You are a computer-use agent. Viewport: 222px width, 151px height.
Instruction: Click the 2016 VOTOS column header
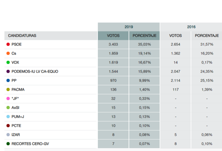click(x=175, y=36)
